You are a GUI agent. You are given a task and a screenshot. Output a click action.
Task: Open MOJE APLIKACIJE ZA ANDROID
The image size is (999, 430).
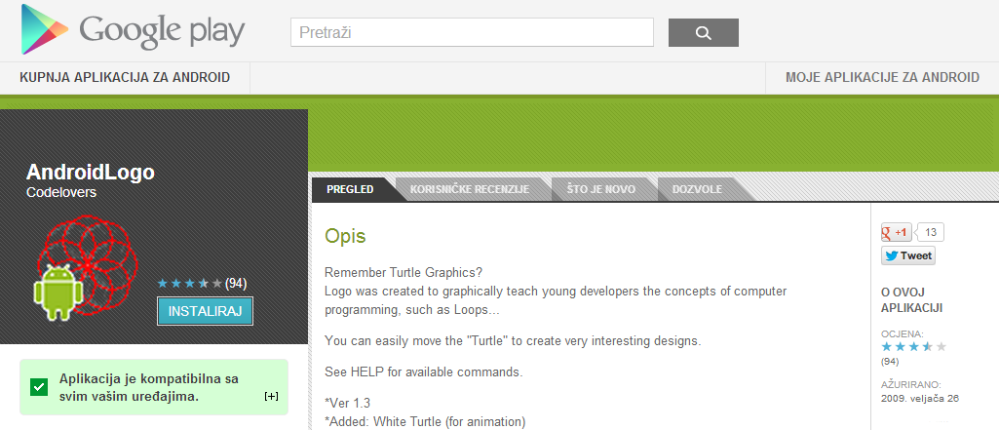click(x=882, y=78)
